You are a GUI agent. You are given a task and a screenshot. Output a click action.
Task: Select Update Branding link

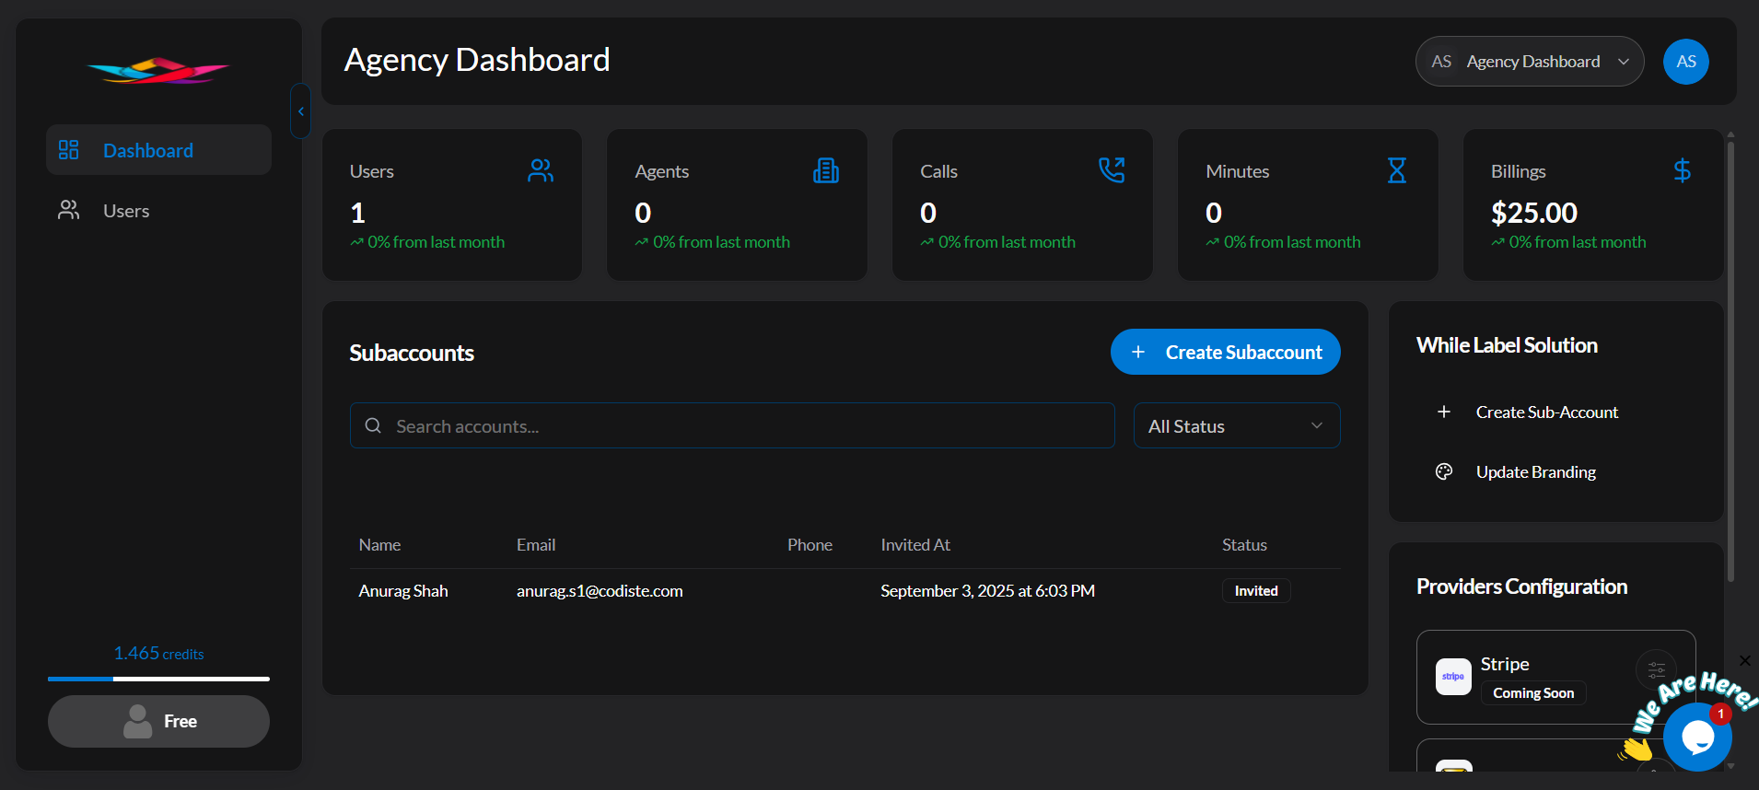(x=1535, y=472)
